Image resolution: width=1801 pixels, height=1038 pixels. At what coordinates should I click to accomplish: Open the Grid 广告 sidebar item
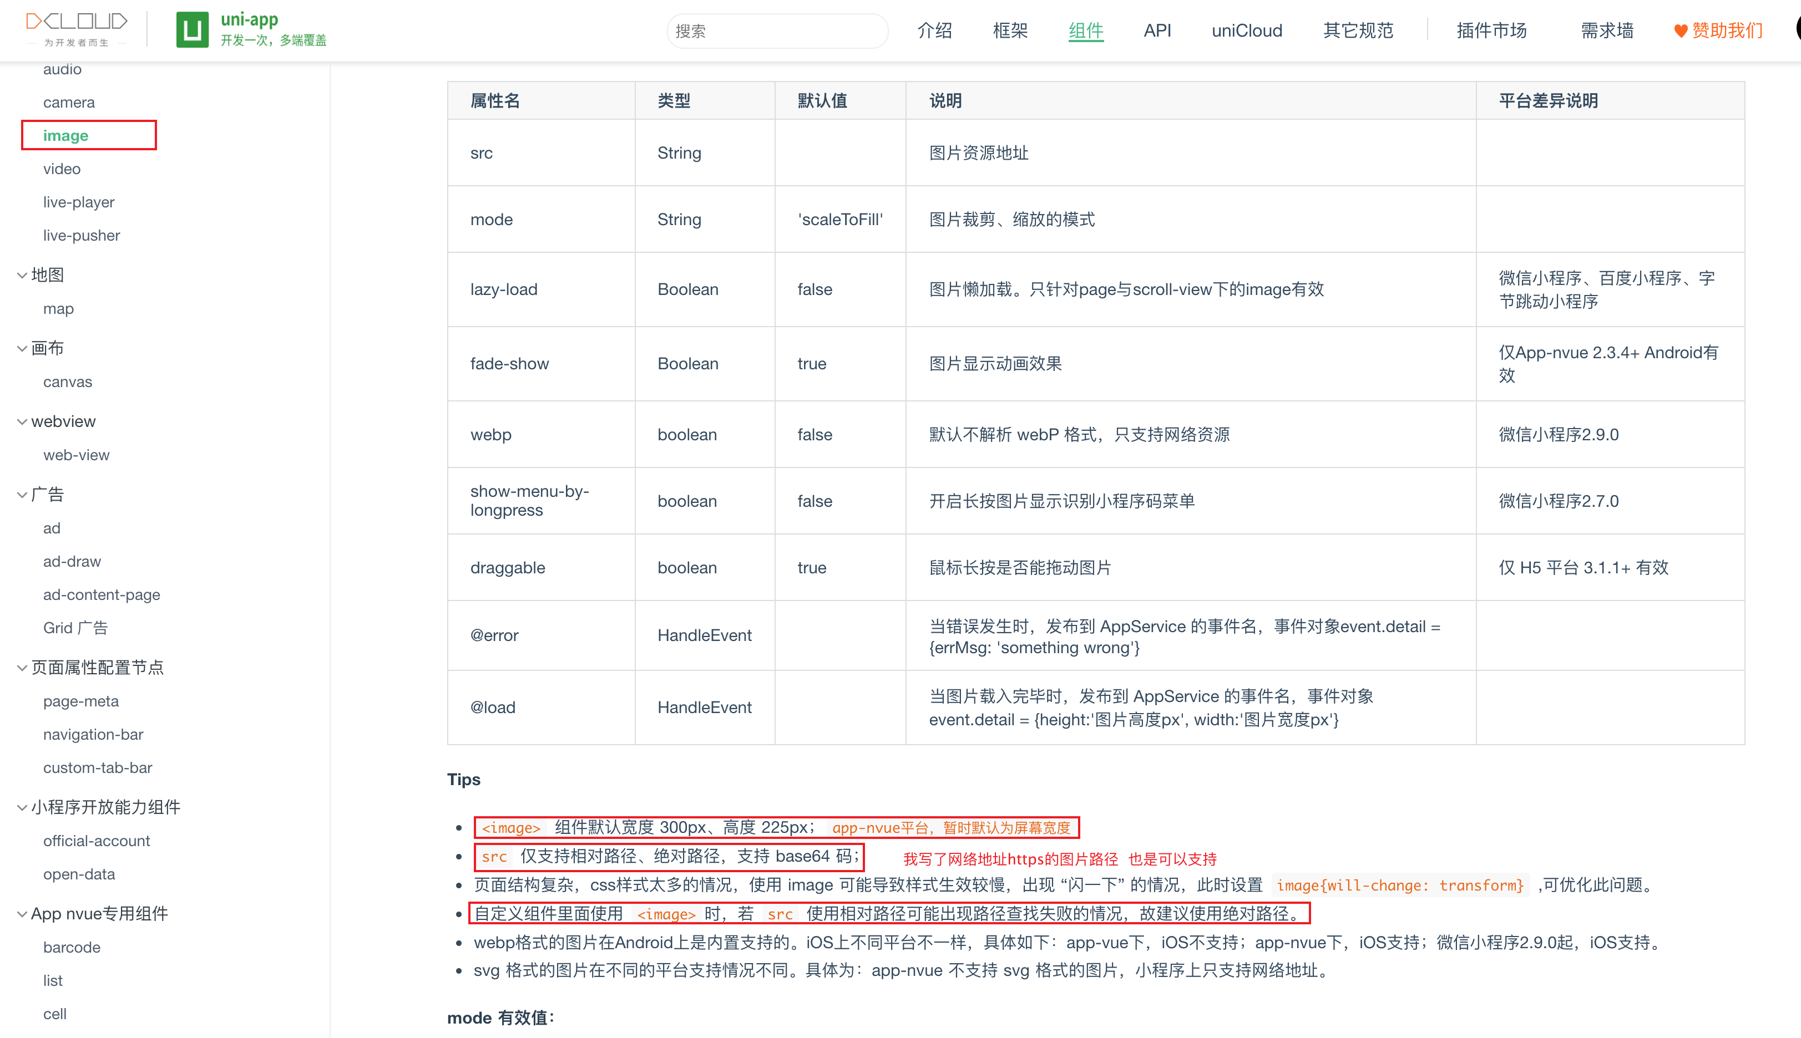tap(75, 628)
